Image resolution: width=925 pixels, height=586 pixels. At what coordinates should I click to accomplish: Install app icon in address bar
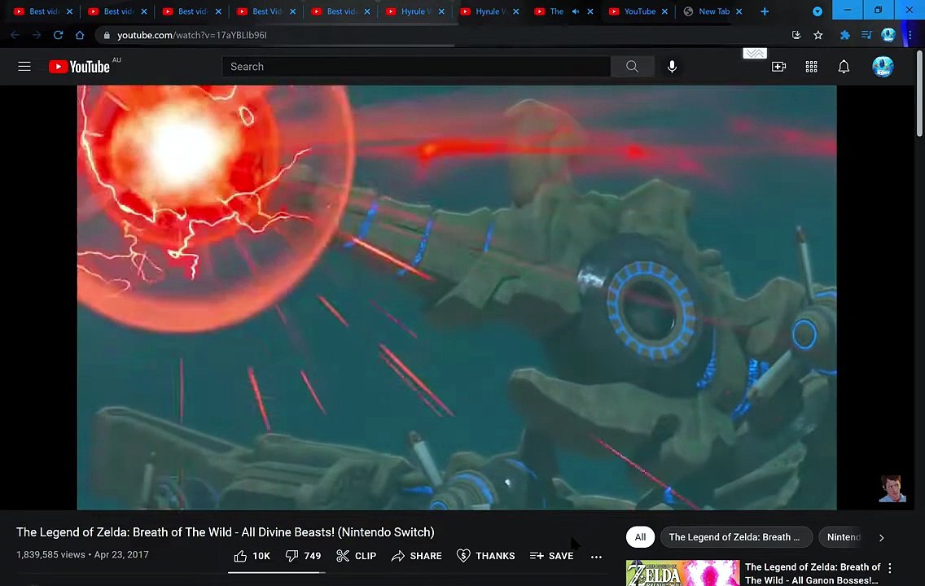click(796, 35)
